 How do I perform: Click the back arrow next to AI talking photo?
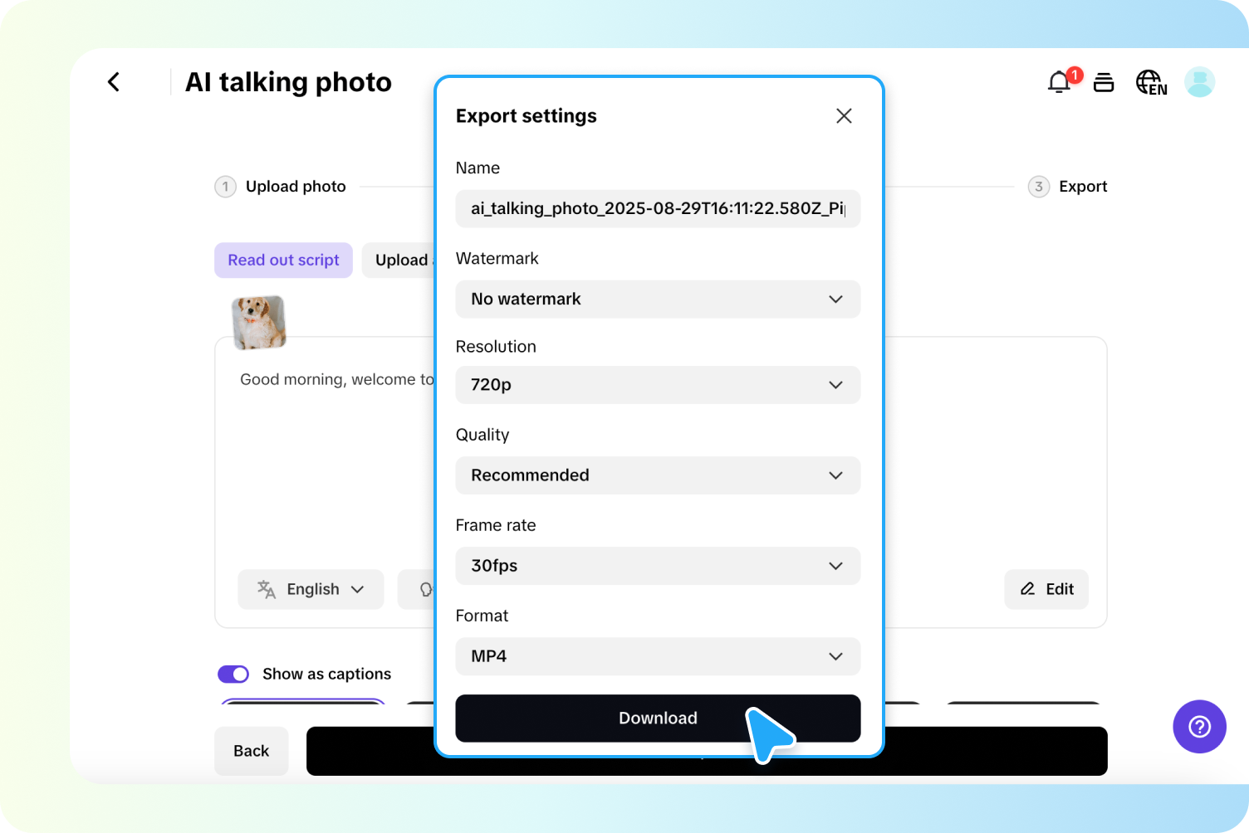point(113,81)
